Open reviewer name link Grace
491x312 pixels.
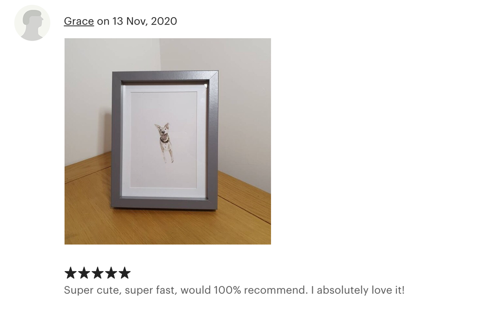(x=79, y=21)
